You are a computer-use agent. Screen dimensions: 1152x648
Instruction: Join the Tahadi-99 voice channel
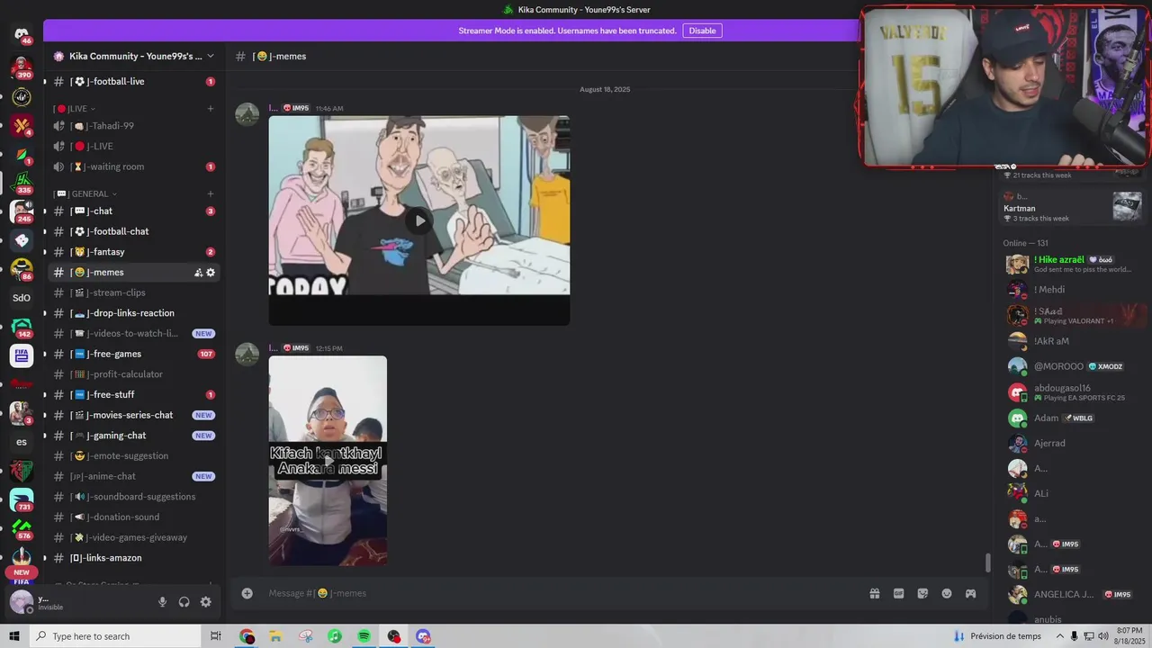pyautogui.click(x=134, y=126)
